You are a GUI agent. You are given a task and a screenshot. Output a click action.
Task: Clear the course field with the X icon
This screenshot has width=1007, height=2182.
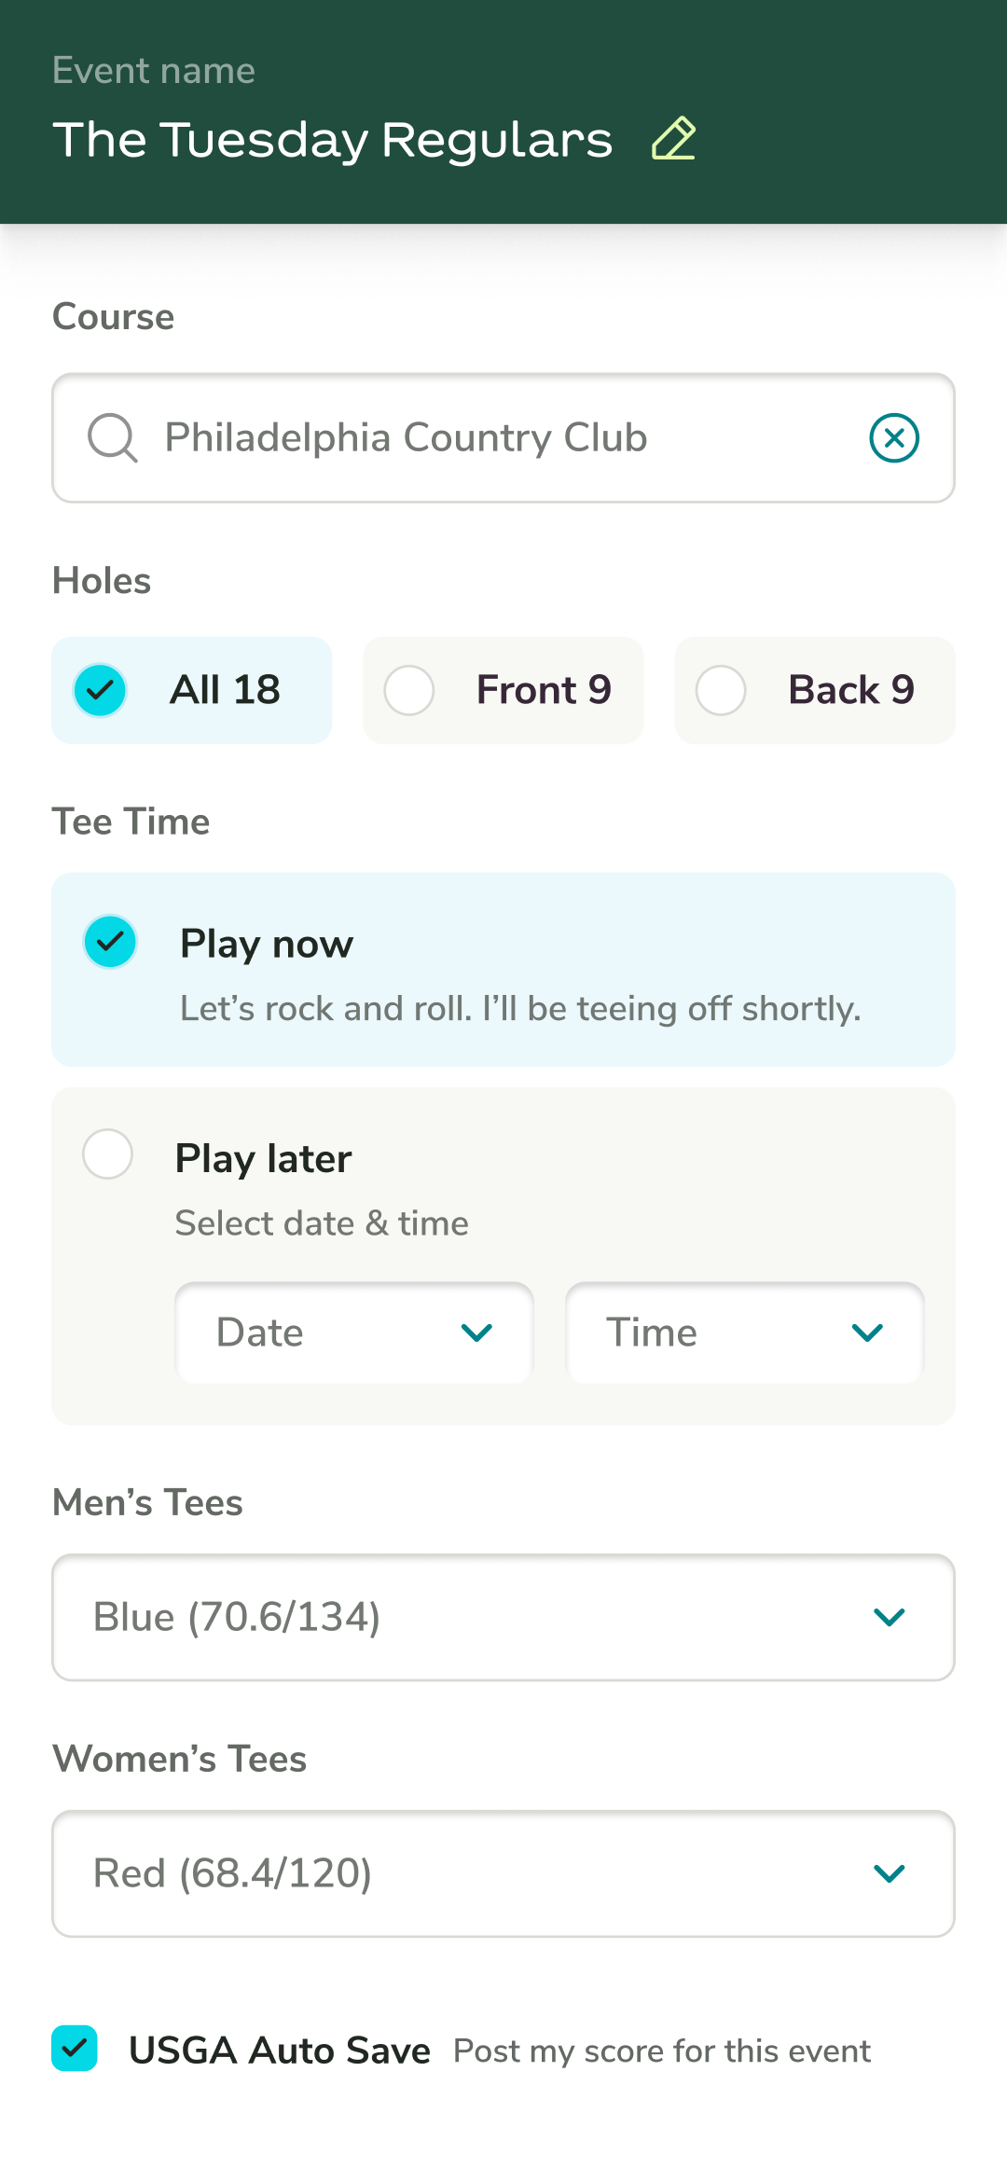894,437
